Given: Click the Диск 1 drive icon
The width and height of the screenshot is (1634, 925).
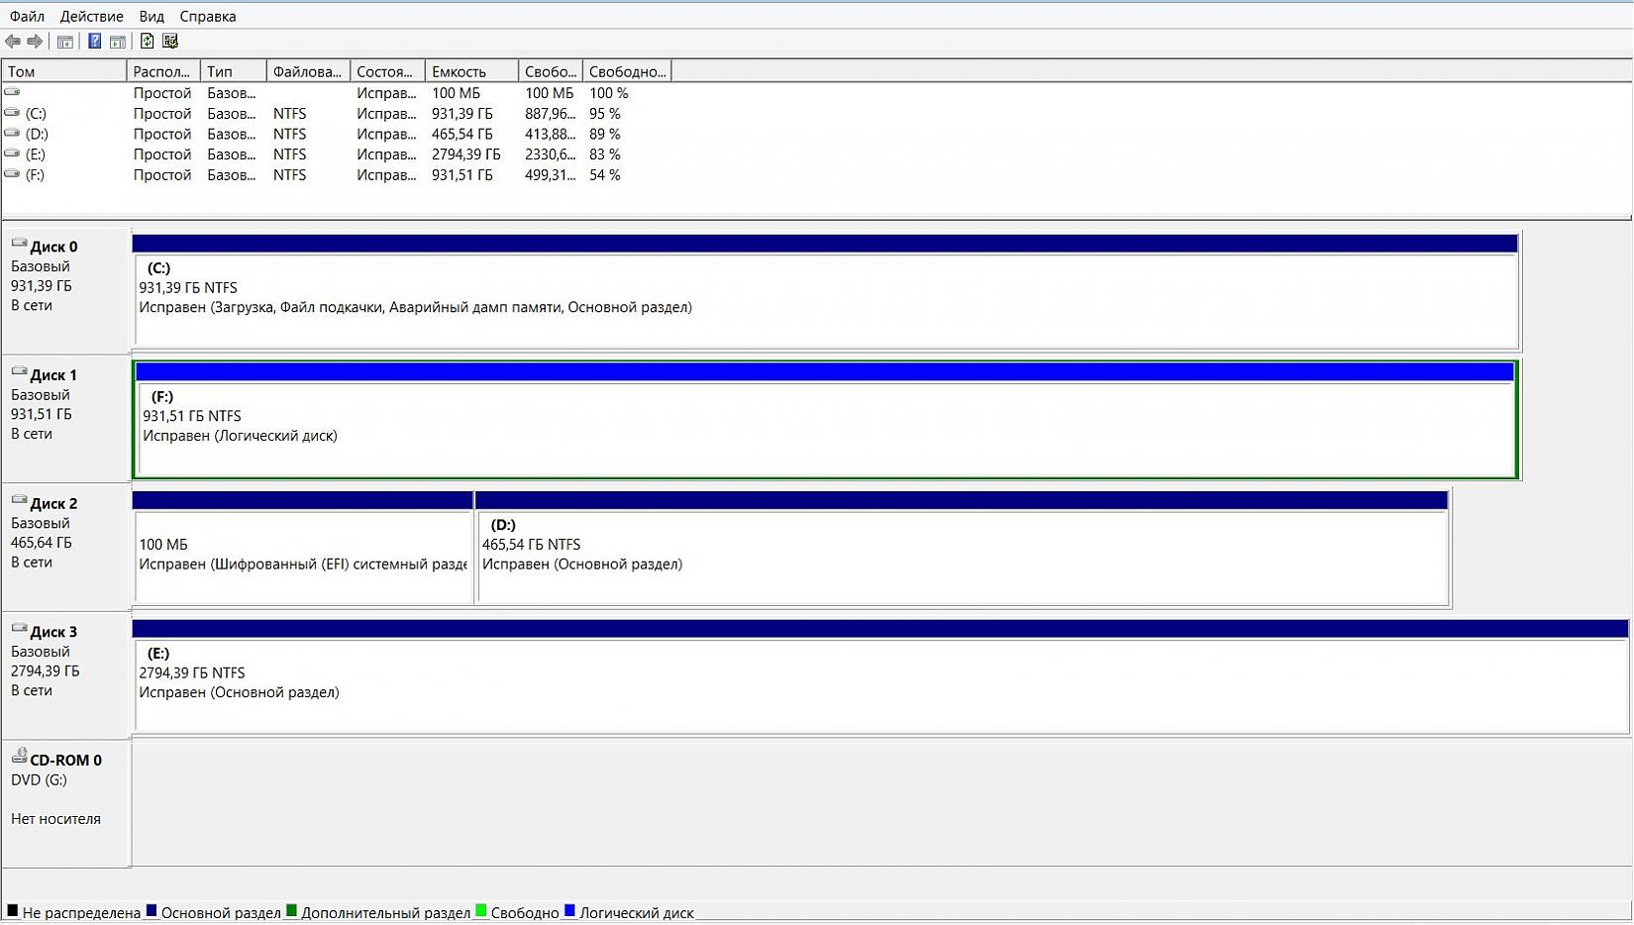Looking at the screenshot, I should (19, 372).
